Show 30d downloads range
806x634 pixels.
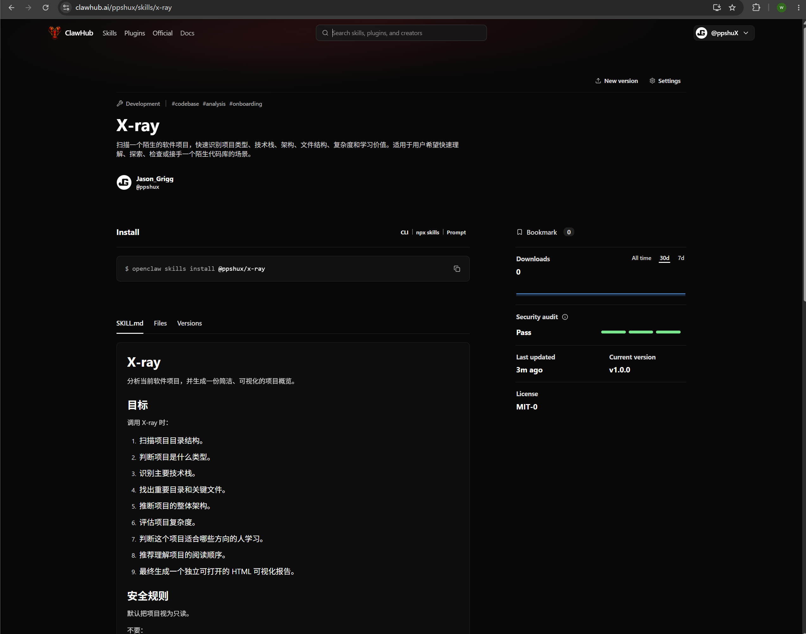pos(664,258)
